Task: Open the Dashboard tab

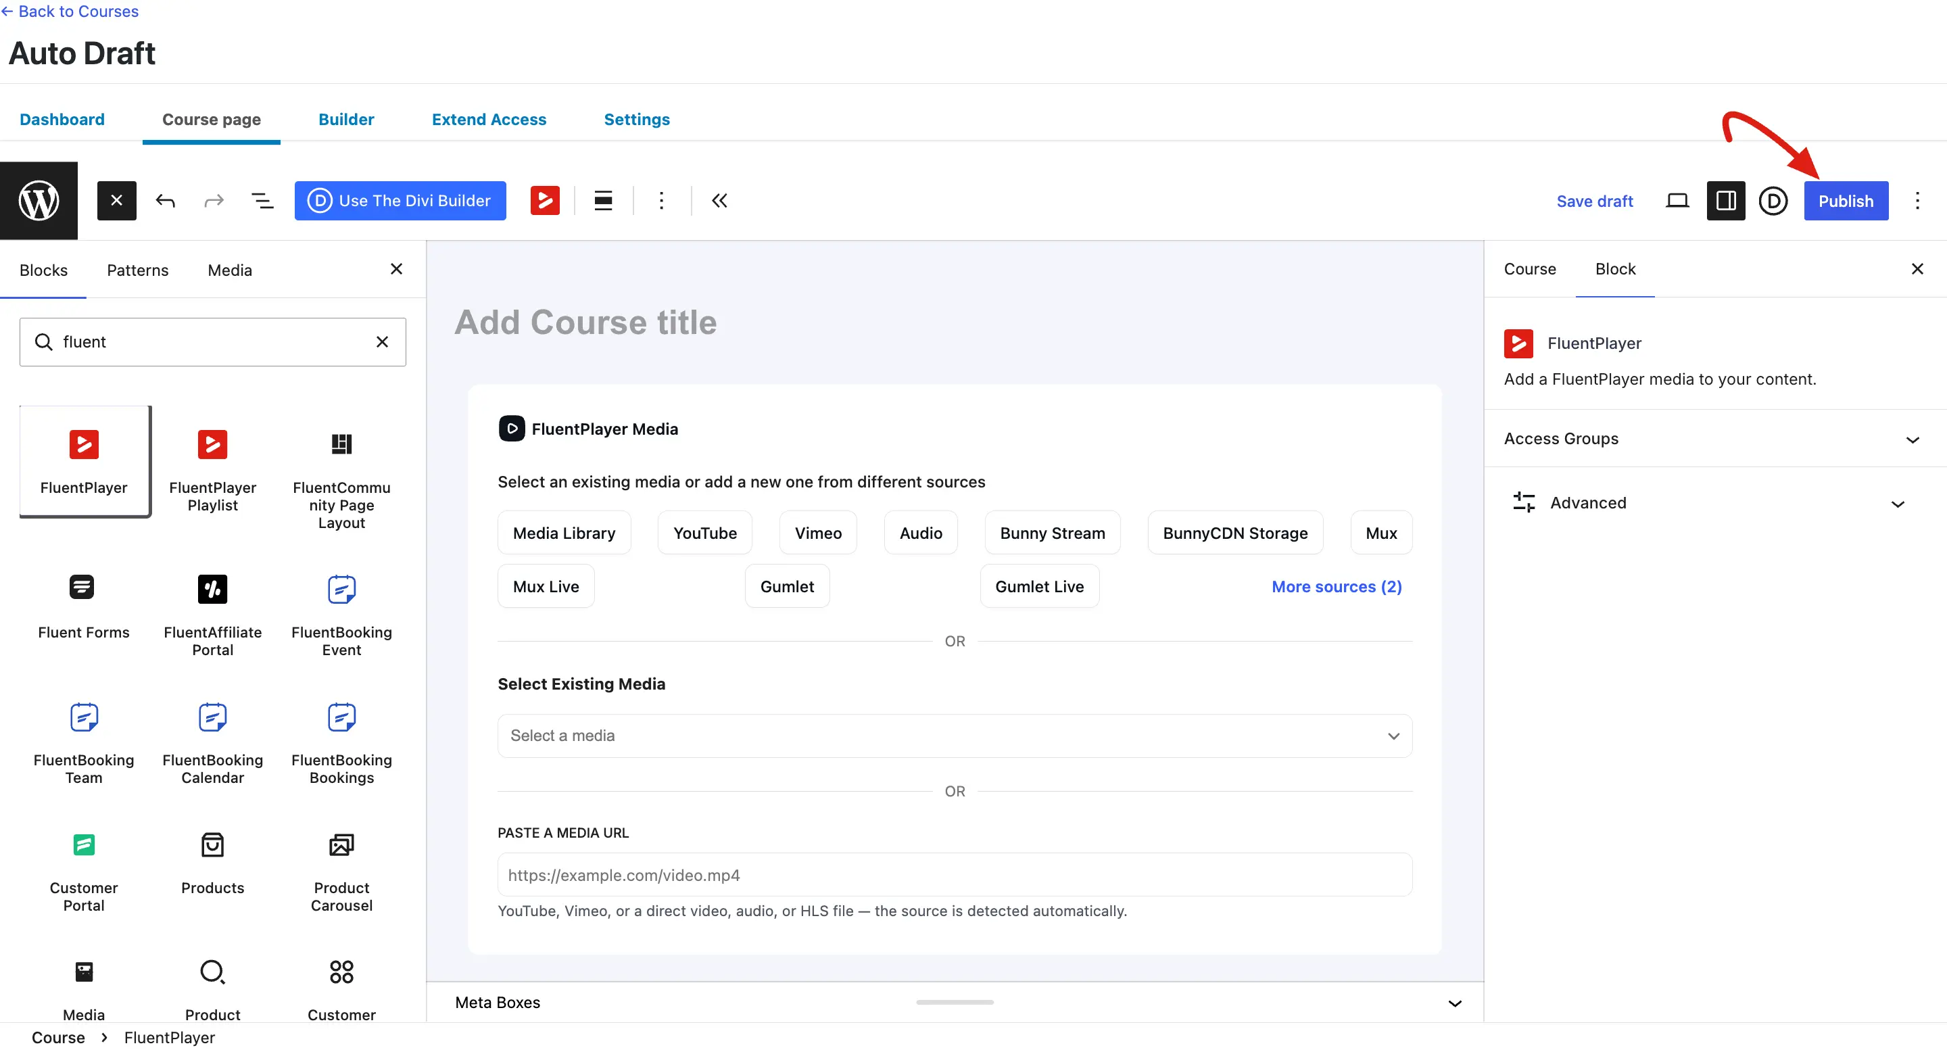Action: [62, 120]
